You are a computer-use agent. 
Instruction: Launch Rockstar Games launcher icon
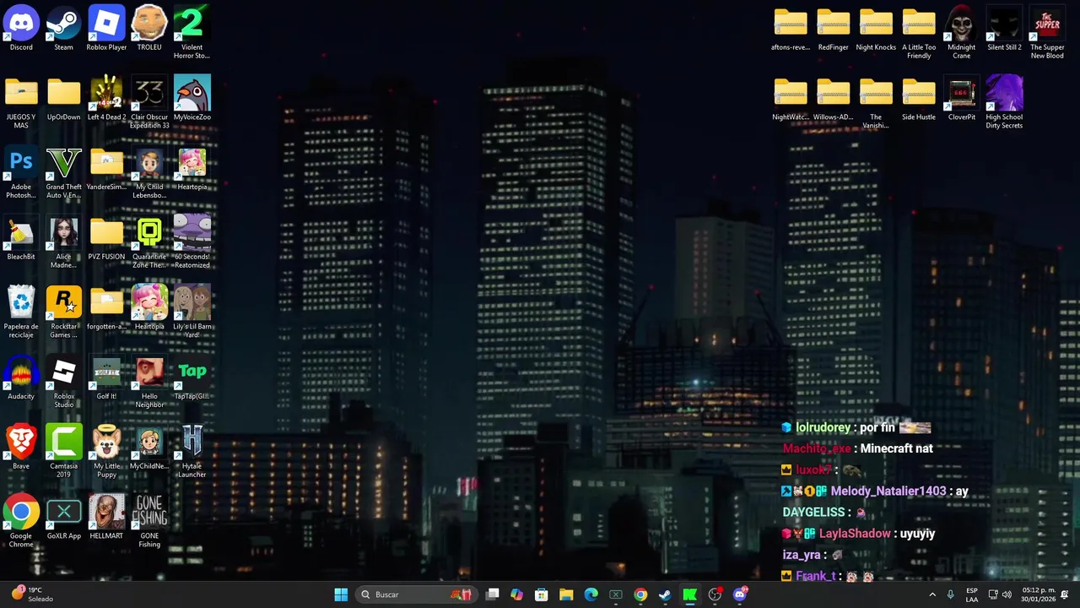tap(64, 312)
